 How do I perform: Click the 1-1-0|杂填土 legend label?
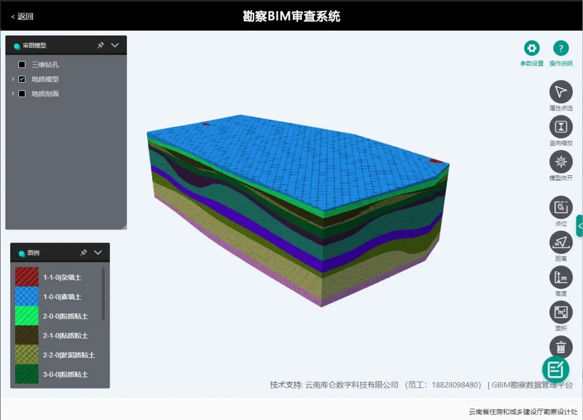[x=62, y=278]
